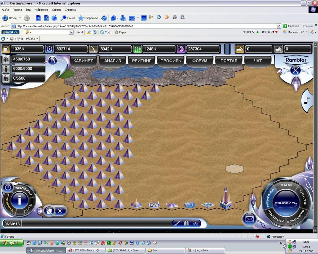Open the Справка menu
The height and width of the screenshot is (254, 318).
(x=70, y=10)
